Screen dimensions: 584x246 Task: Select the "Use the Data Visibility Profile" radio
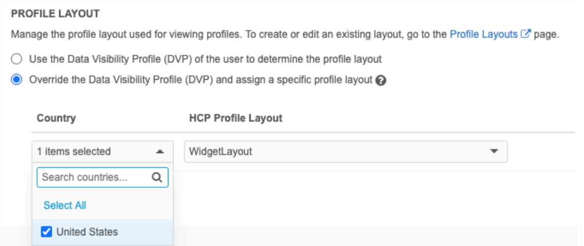coord(16,59)
